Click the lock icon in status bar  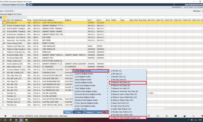tap(185, 116)
